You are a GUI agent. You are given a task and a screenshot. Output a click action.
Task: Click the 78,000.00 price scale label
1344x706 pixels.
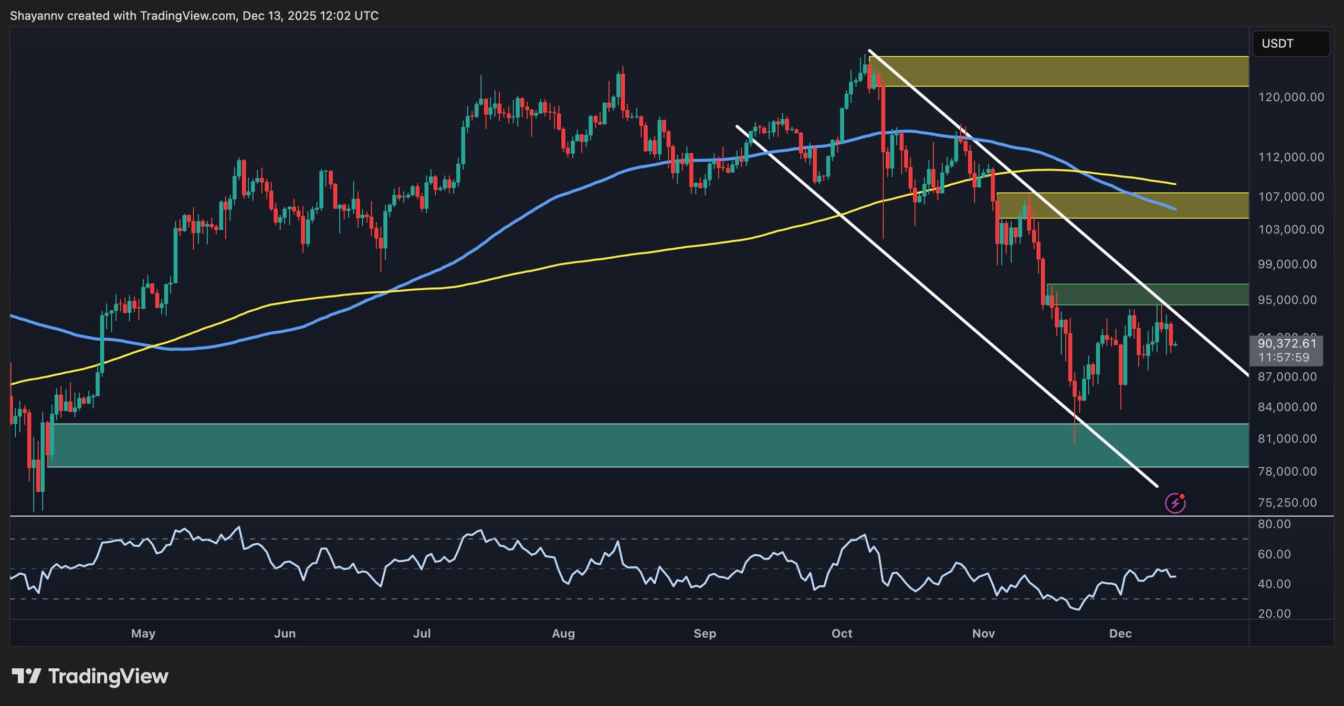[1288, 471]
